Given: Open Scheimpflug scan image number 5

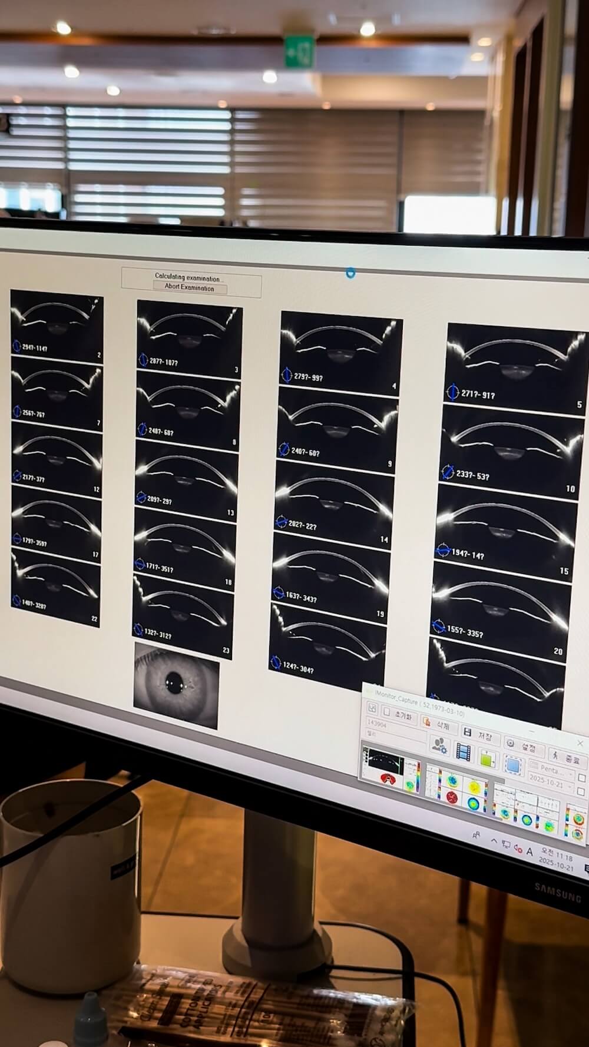Looking at the screenshot, I should (x=516, y=369).
